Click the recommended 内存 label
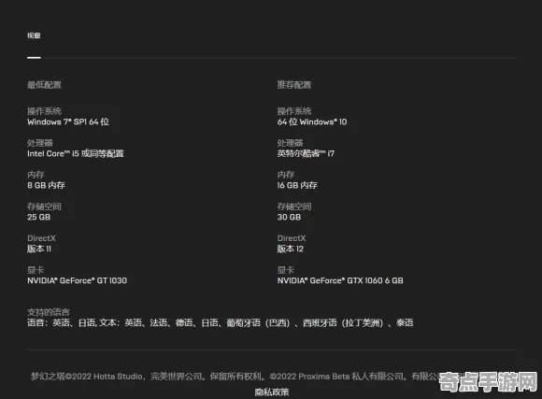The height and width of the screenshot is (399, 542). tap(286, 175)
